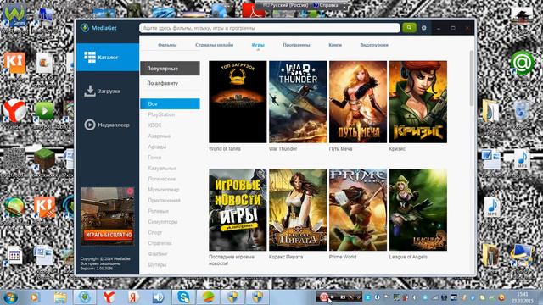
Task: Filter games by PlayStation
Action: (161, 114)
